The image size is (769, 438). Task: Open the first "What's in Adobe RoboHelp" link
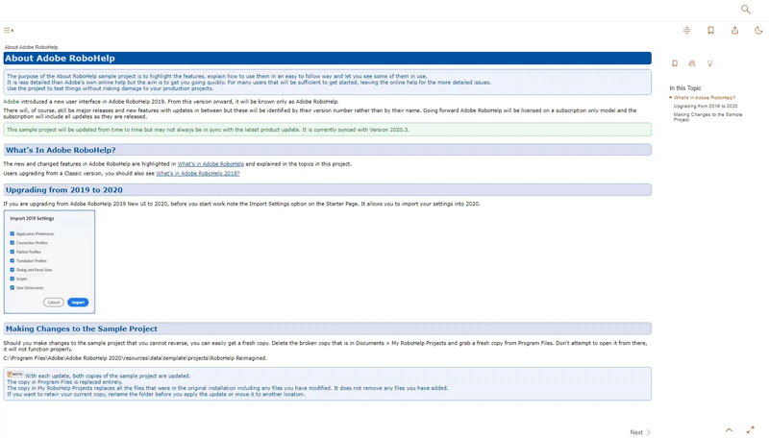pyautogui.click(x=211, y=164)
